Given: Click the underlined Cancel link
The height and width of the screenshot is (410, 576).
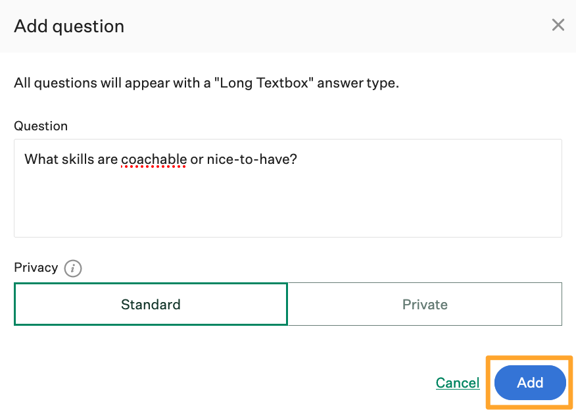Looking at the screenshot, I should [458, 382].
